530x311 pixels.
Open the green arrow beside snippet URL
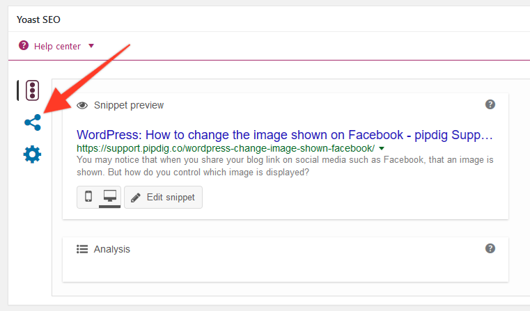pos(382,149)
